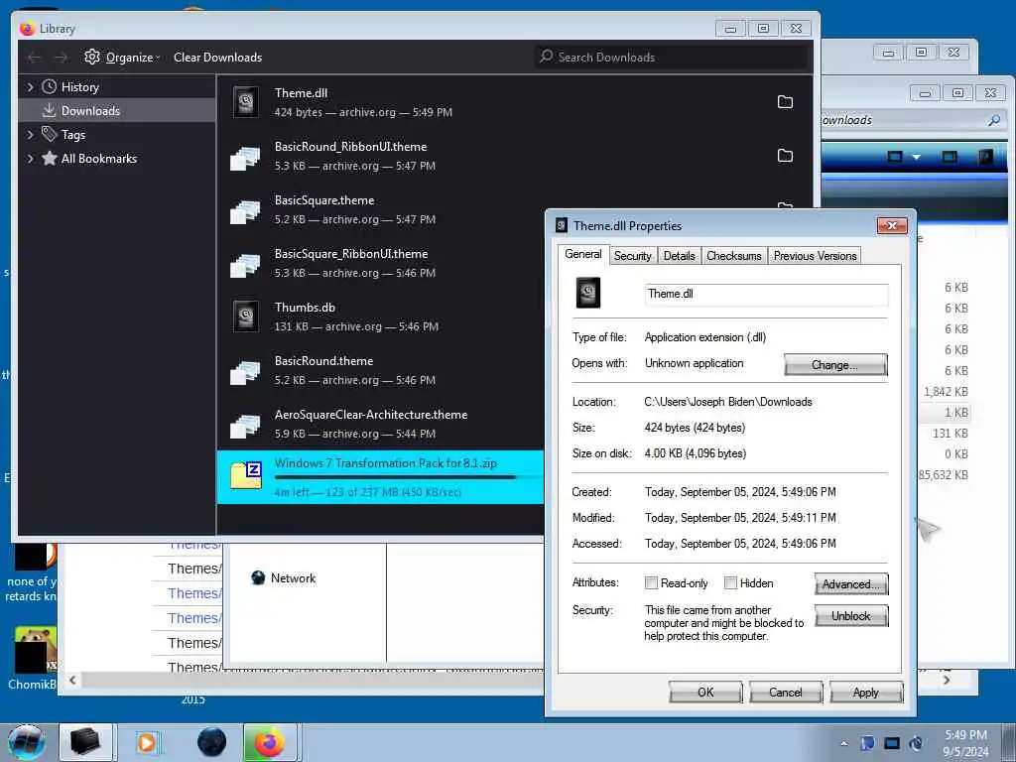The image size is (1016, 762).
Task: Click the Library forward arrow
Action: [x=61, y=58]
